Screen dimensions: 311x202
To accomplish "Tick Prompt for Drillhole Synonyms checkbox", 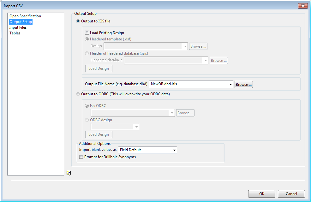I will [81, 157].
